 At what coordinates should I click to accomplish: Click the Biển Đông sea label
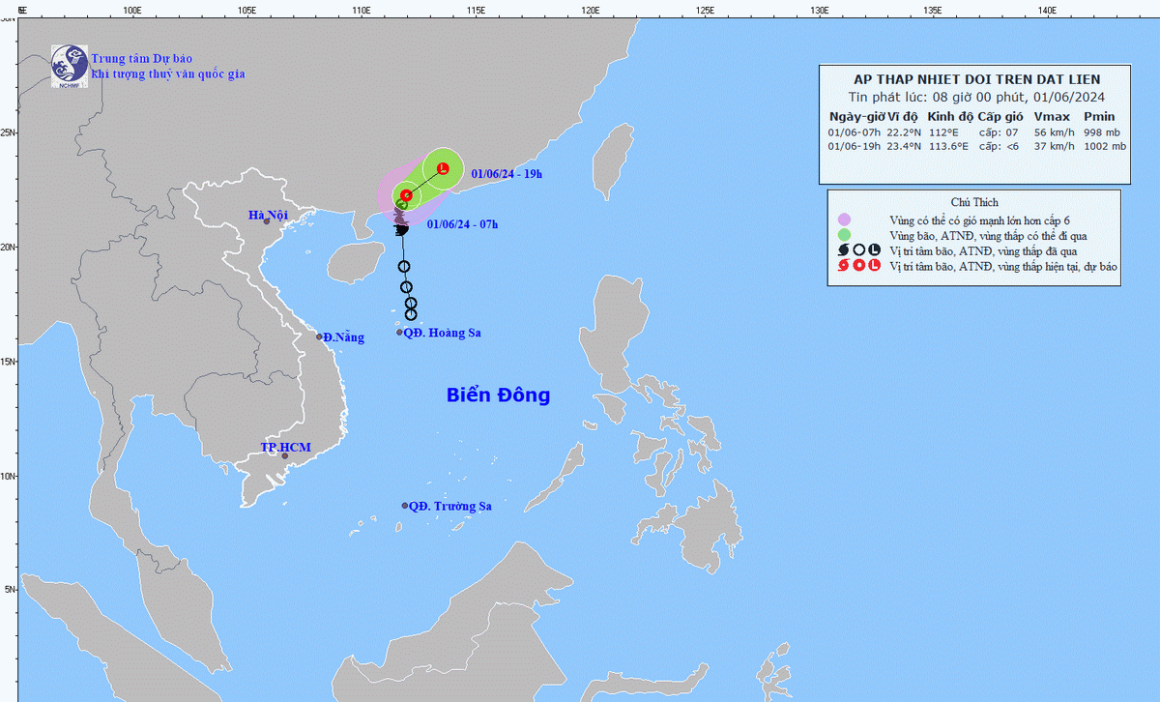[x=498, y=395]
